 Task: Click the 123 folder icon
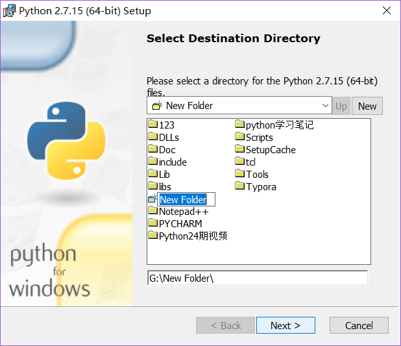click(x=153, y=124)
